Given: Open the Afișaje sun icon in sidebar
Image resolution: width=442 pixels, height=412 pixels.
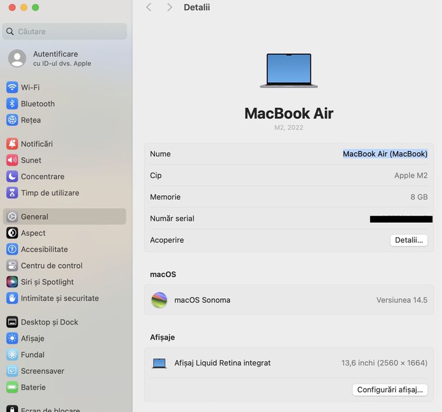Looking at the screenshot, I should coord(12,338).
